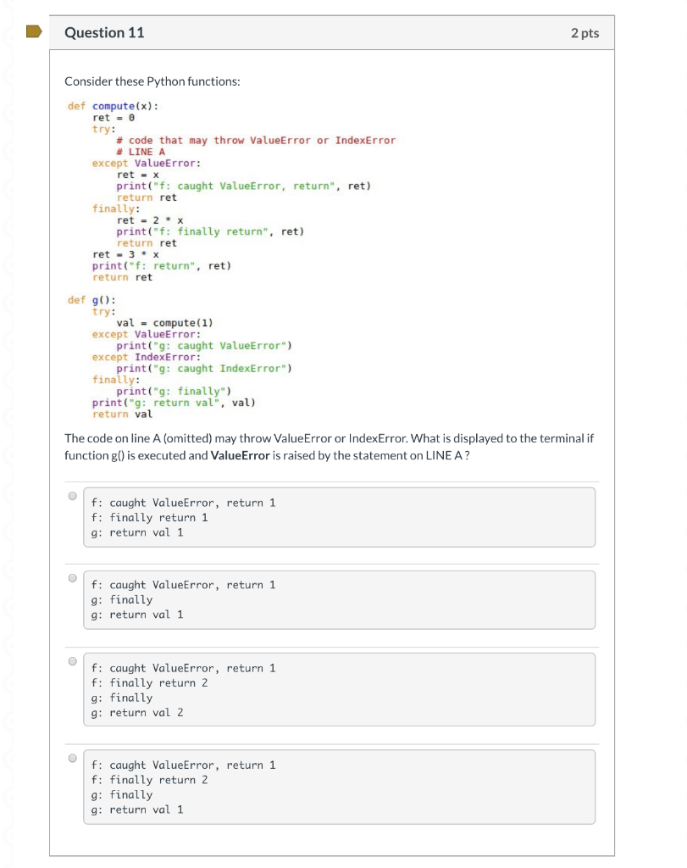Click the second answer option containing 'g: finally'
The image size is (687, 868).
(337, 599)
